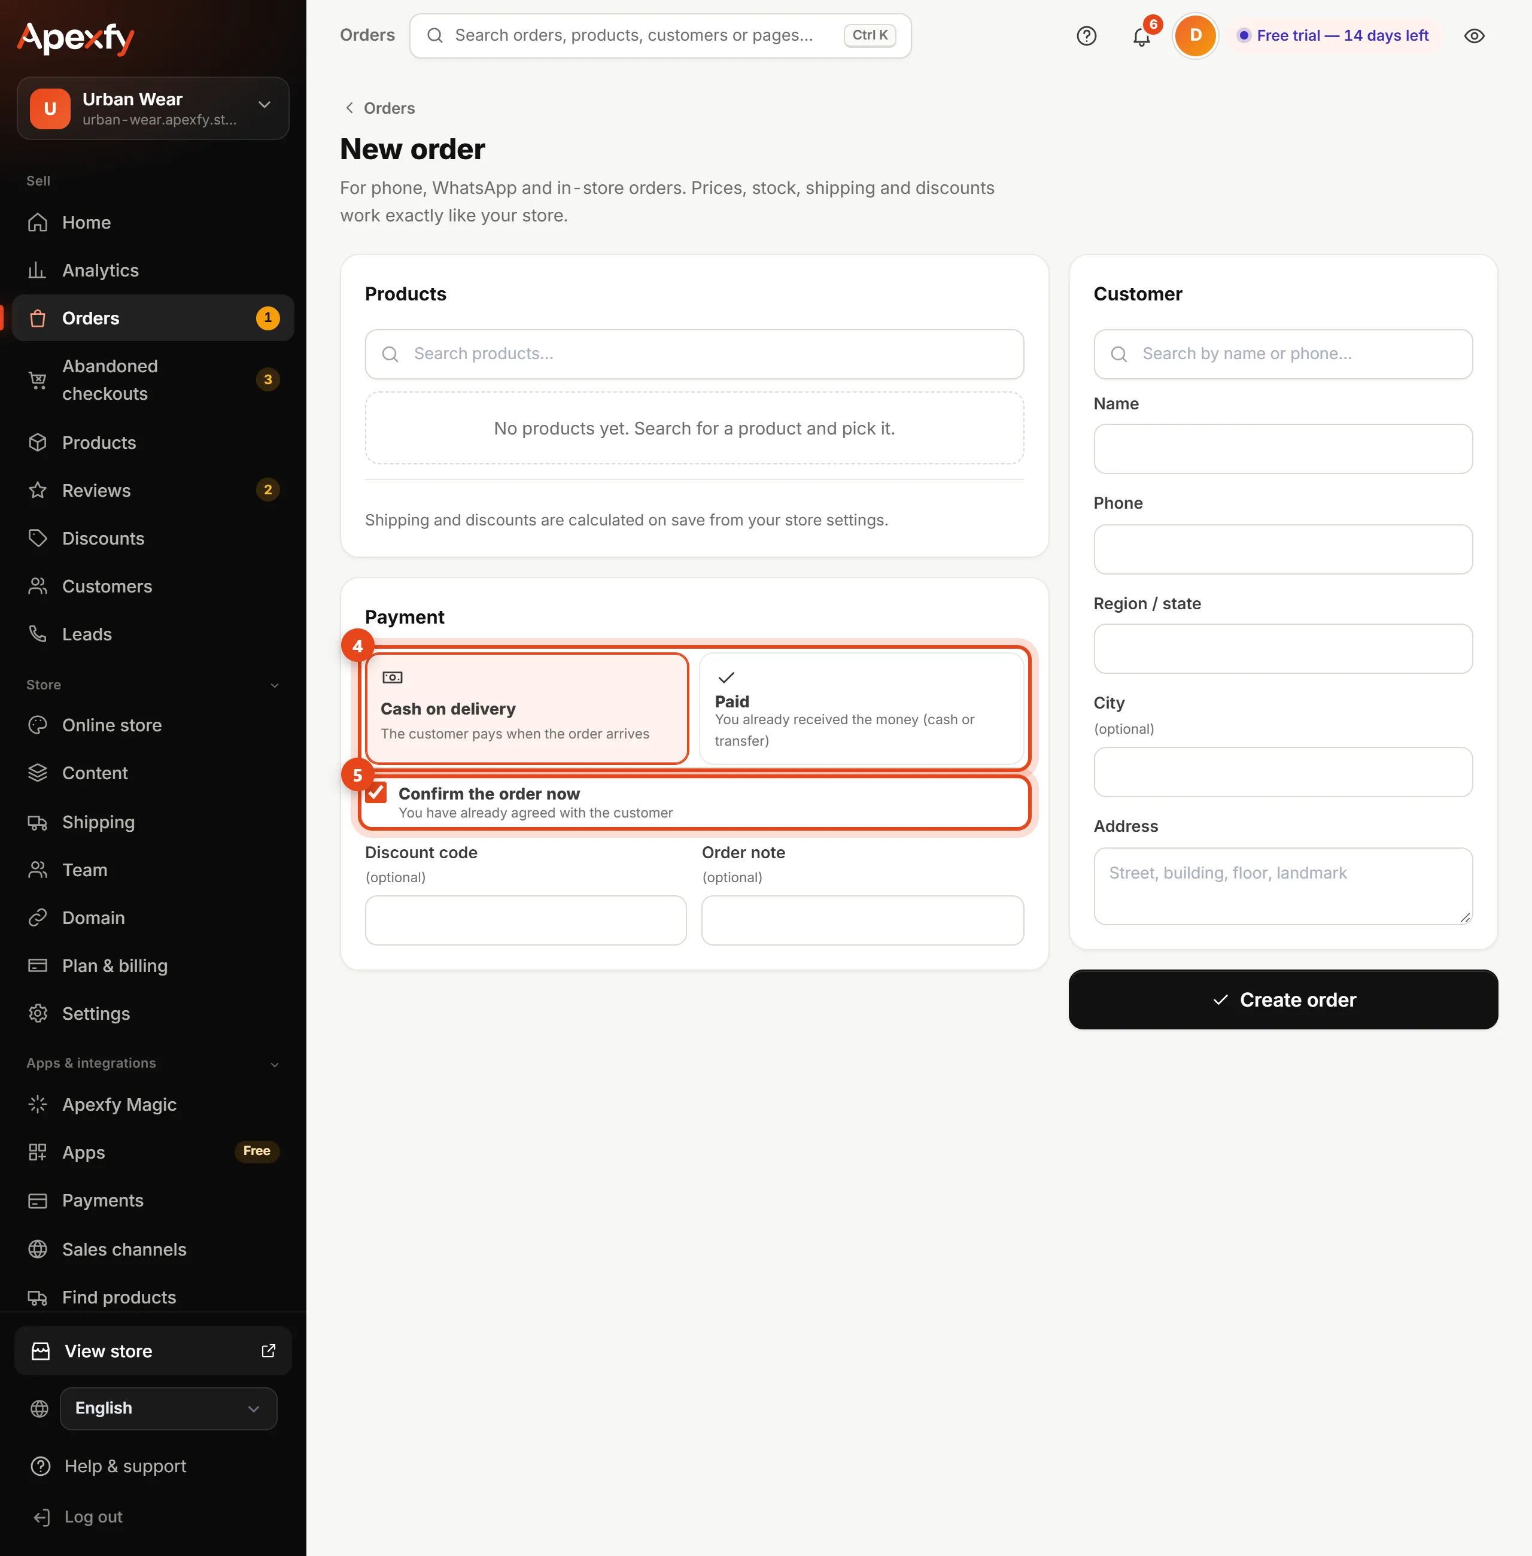Screen dimensions: 1532x1556
Task: Click the Online store palette icon
Action: click(38, 725)
